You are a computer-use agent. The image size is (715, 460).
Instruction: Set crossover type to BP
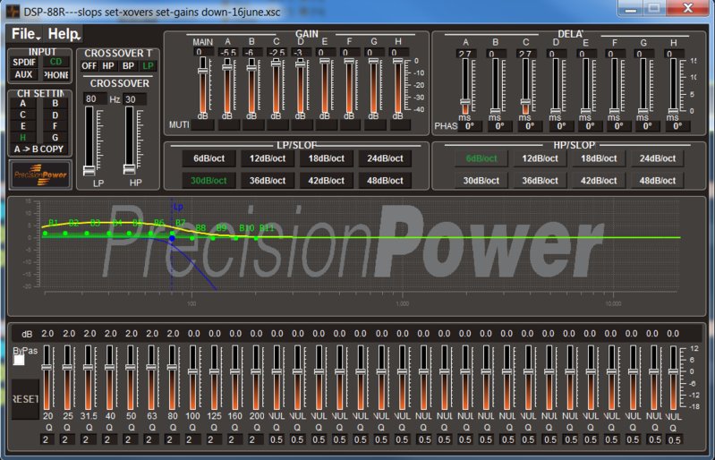click(128, 65)
